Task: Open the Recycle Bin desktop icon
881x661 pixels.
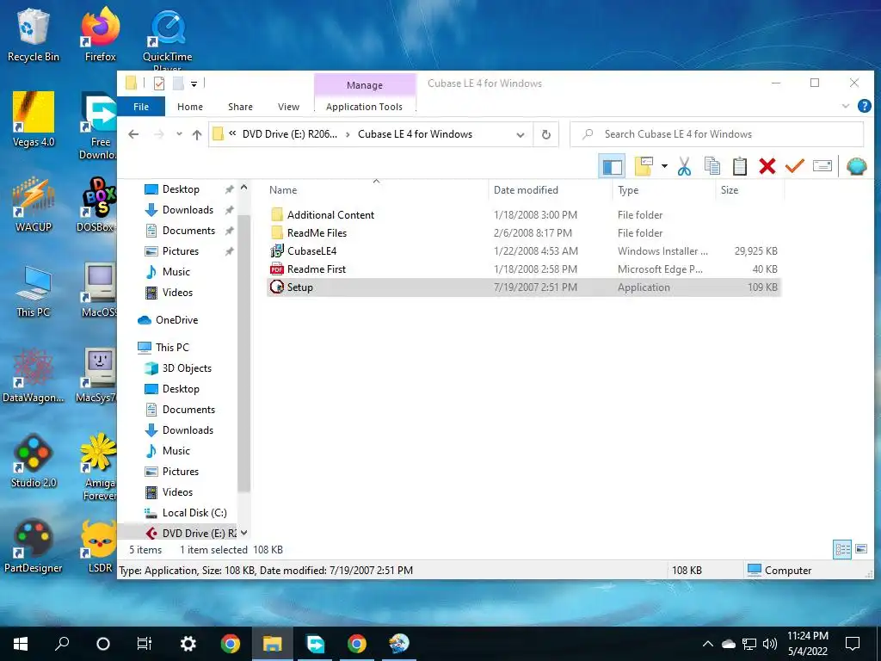Action: [33, 34]
